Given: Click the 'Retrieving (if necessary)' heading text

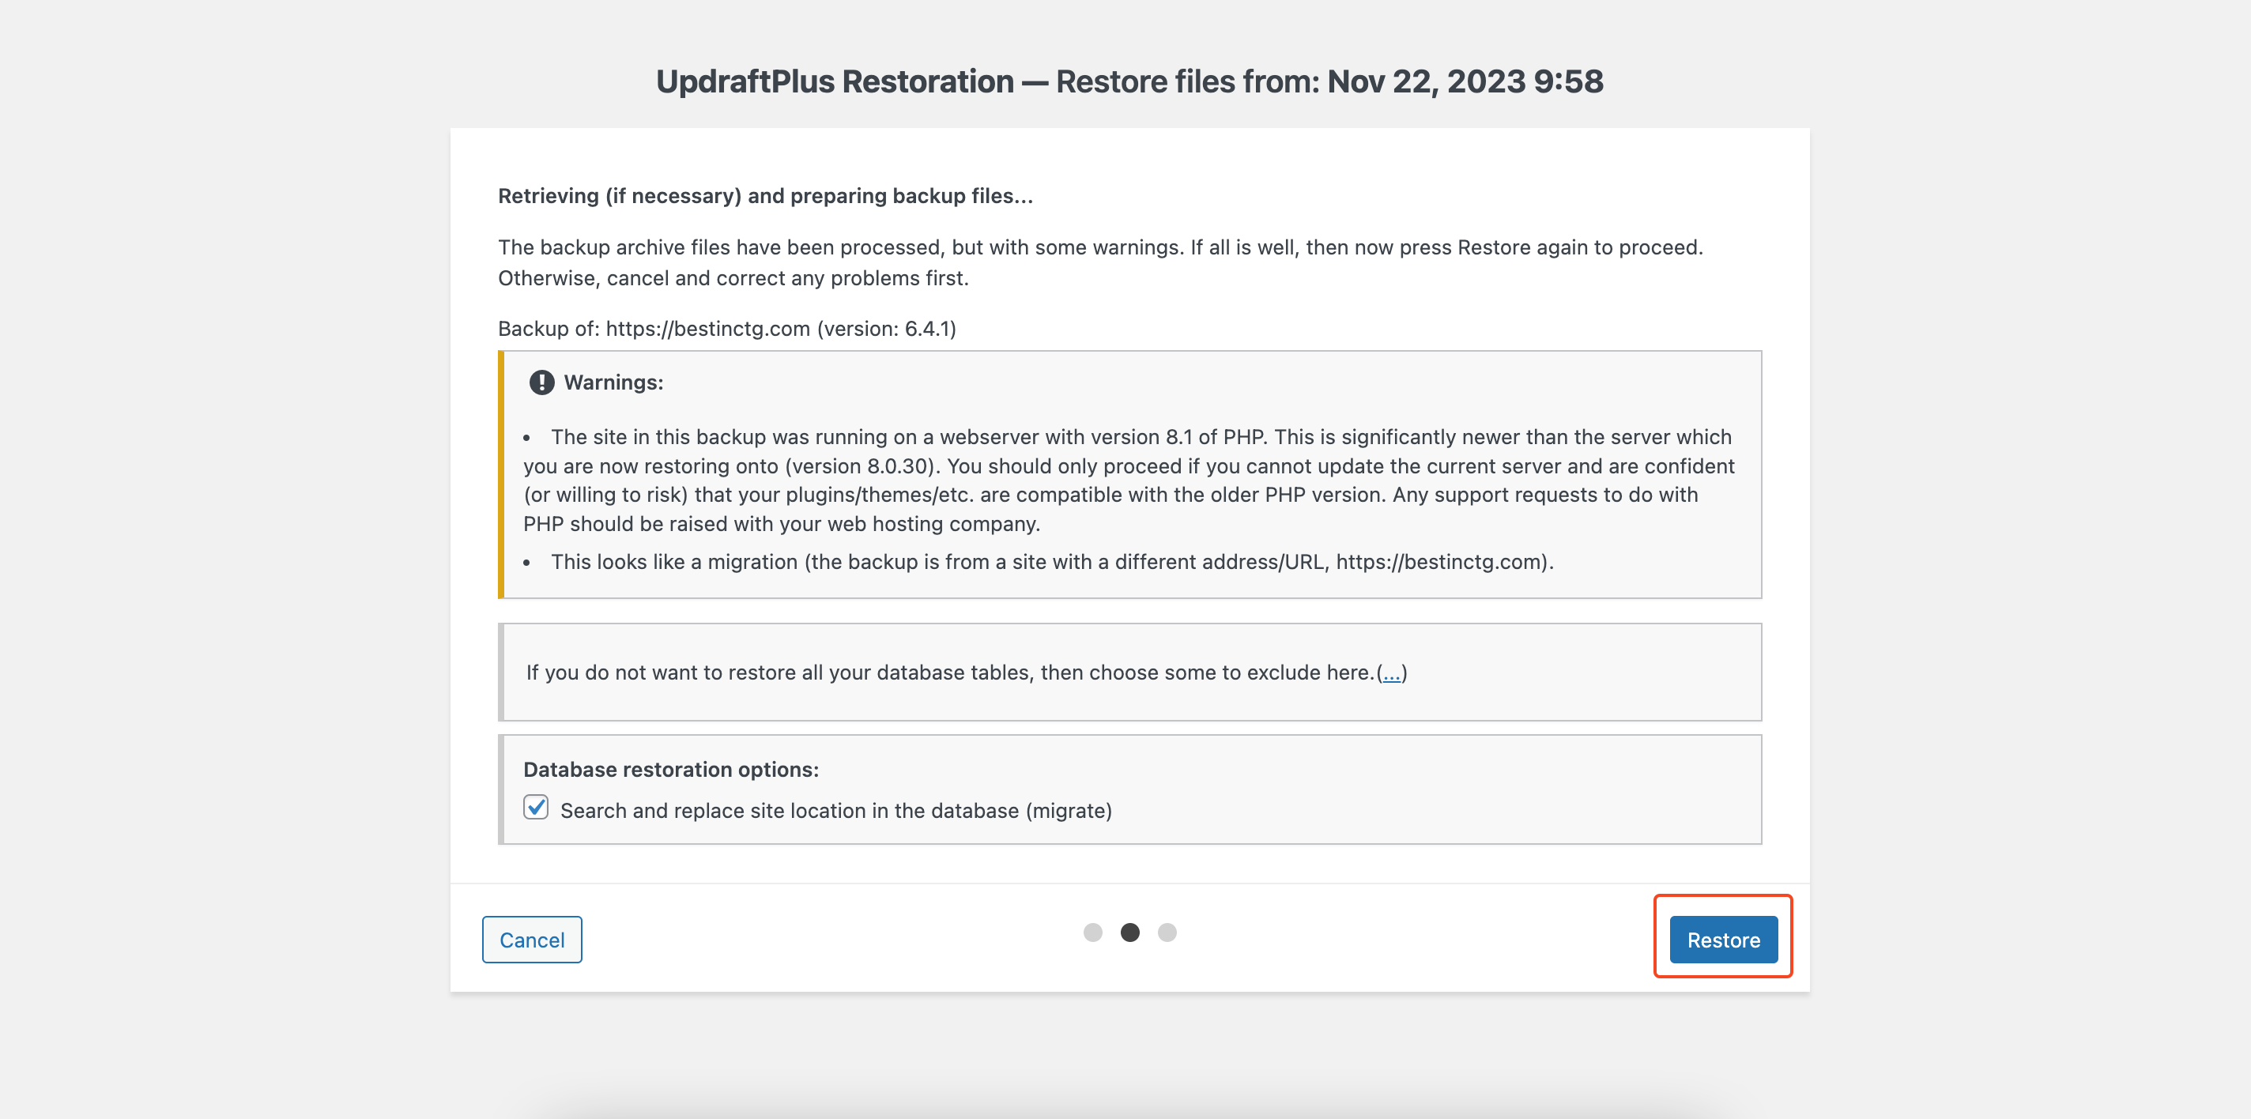Looking at the screenshot, I should (x=765, y=196).
